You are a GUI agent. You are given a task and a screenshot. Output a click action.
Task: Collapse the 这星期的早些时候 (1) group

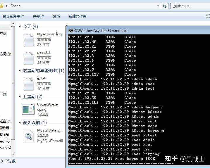pos(20,70)
